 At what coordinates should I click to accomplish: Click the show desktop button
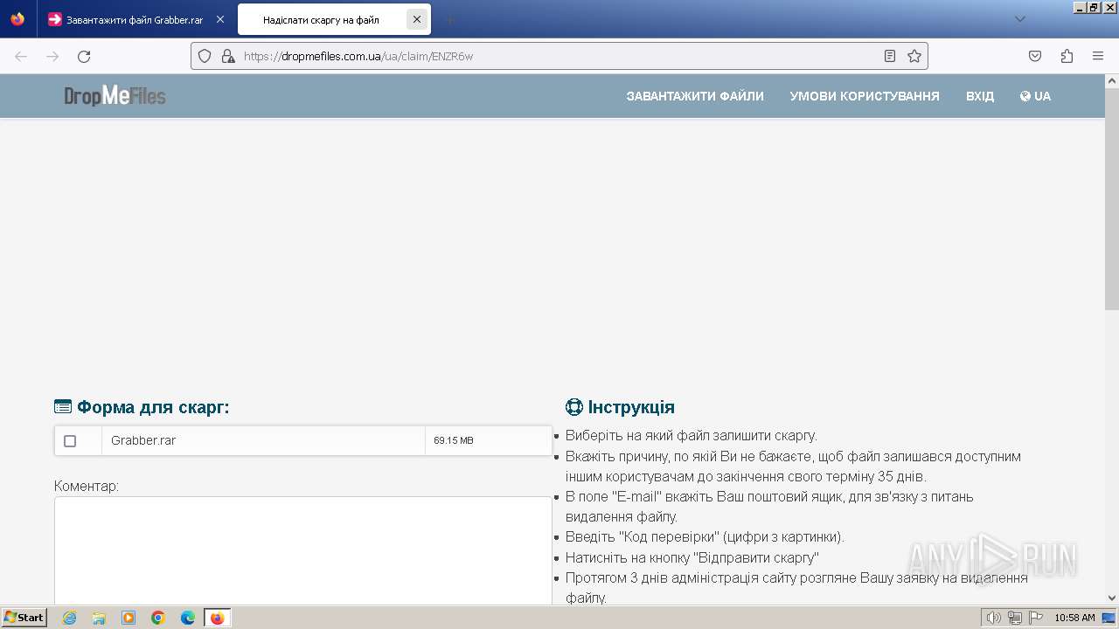[1109, 618]
